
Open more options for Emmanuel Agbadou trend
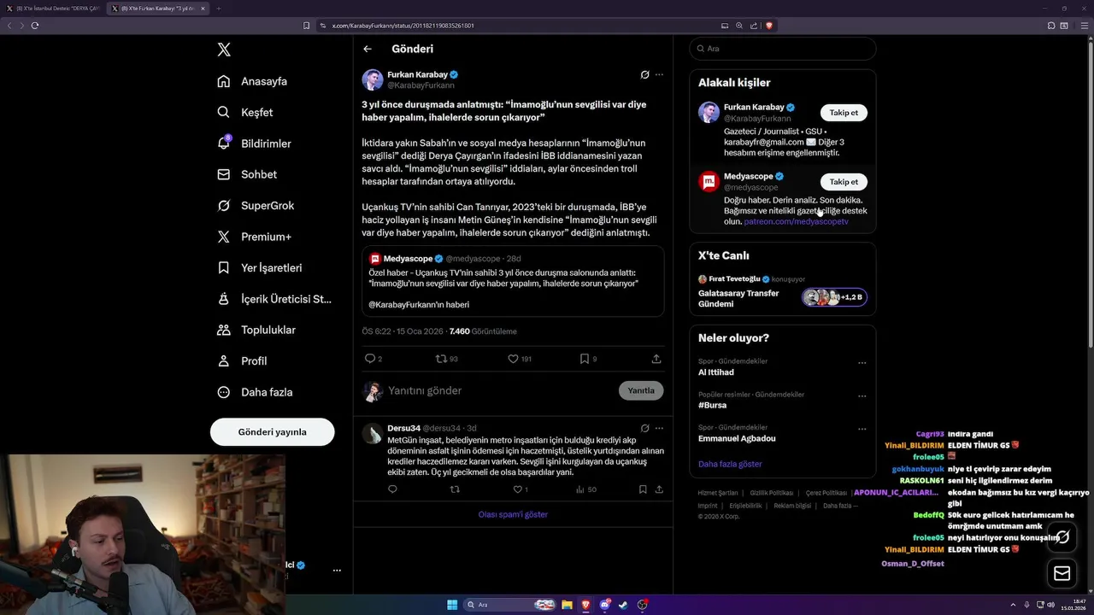click(x=862, y=429)
